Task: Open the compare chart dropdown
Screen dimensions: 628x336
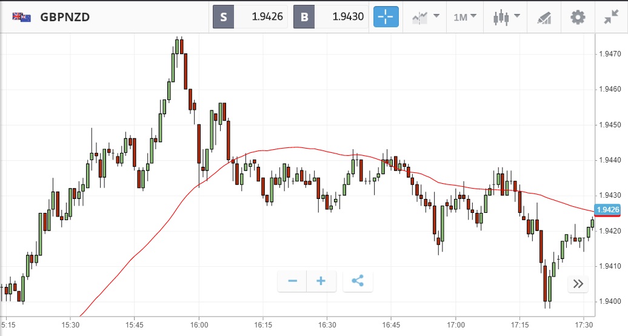Action: (426, 16)
